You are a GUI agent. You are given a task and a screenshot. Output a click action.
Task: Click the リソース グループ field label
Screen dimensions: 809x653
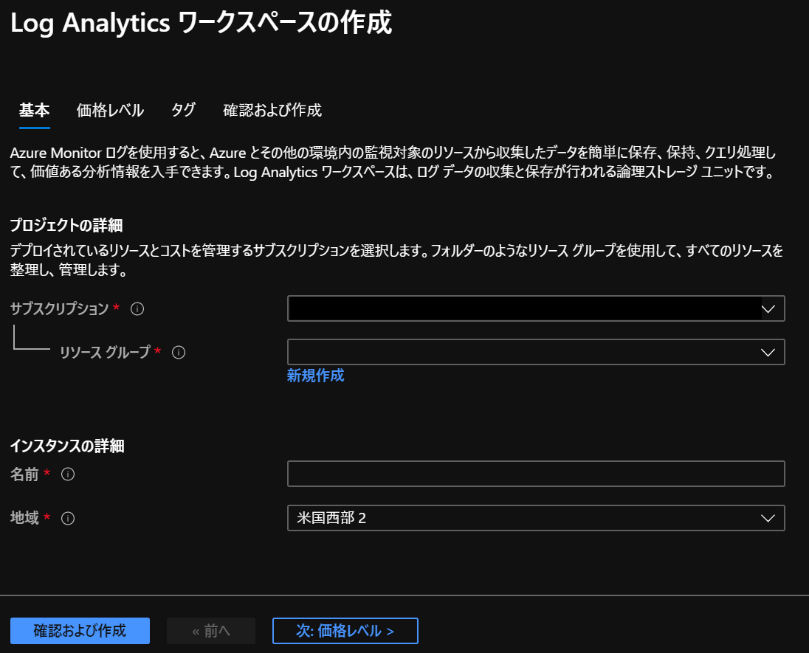105,352
